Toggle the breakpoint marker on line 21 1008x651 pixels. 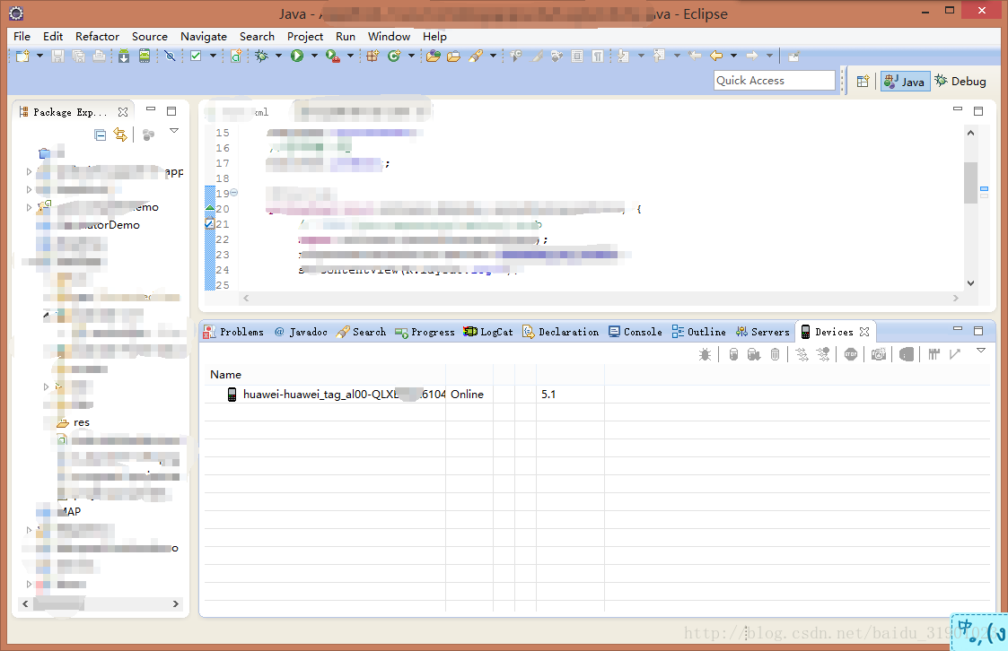209,224
